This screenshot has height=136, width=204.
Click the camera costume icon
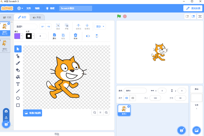click(x=6, y=111)
